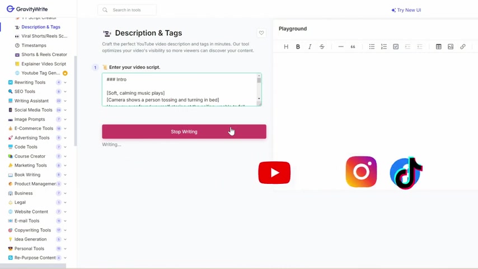Expand the Social Media Tools category

(x=65, y=110)
